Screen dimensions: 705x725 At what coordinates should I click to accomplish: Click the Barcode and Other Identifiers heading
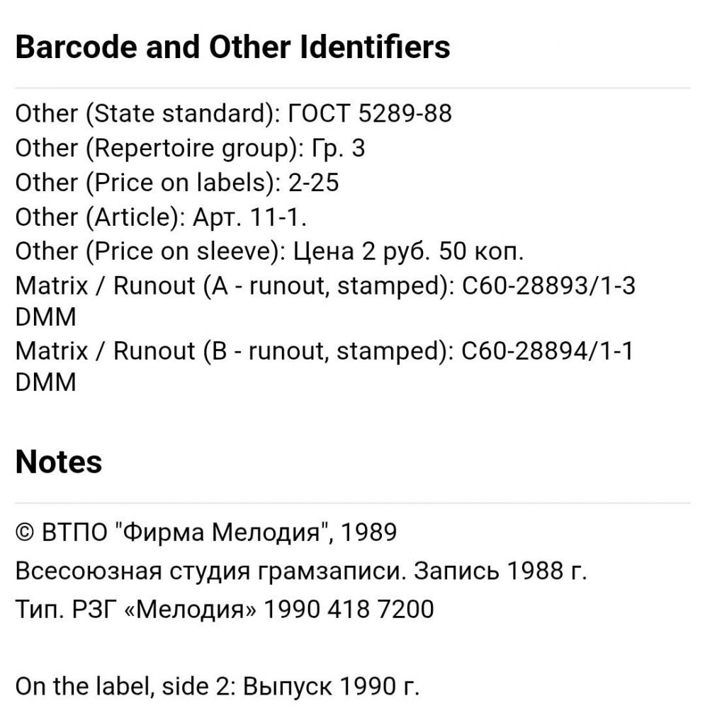[x=232, y=47]
